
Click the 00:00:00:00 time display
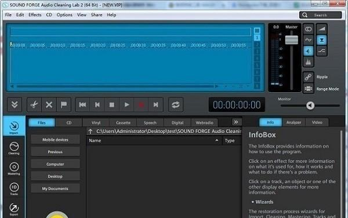click(x=237, y=105)
